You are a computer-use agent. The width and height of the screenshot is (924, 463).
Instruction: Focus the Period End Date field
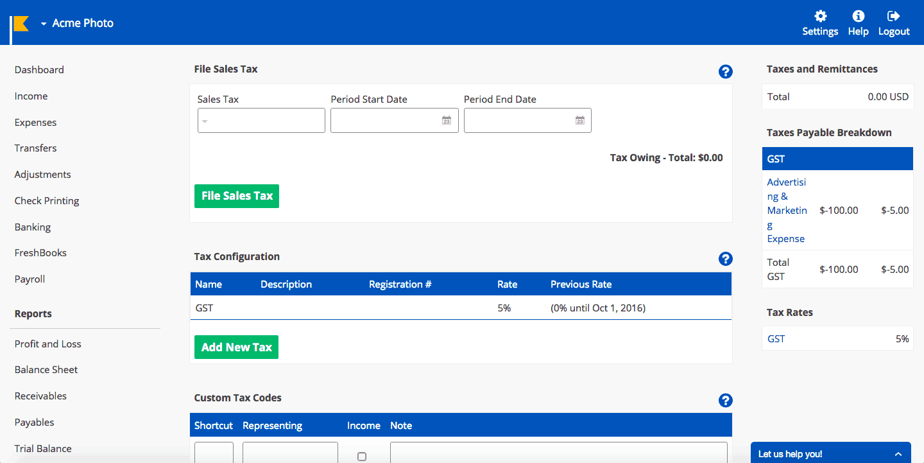click(527, 120)
